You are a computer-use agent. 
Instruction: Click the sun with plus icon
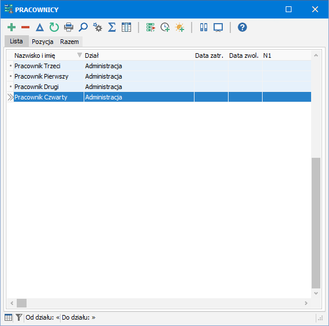tap(180, 27)
